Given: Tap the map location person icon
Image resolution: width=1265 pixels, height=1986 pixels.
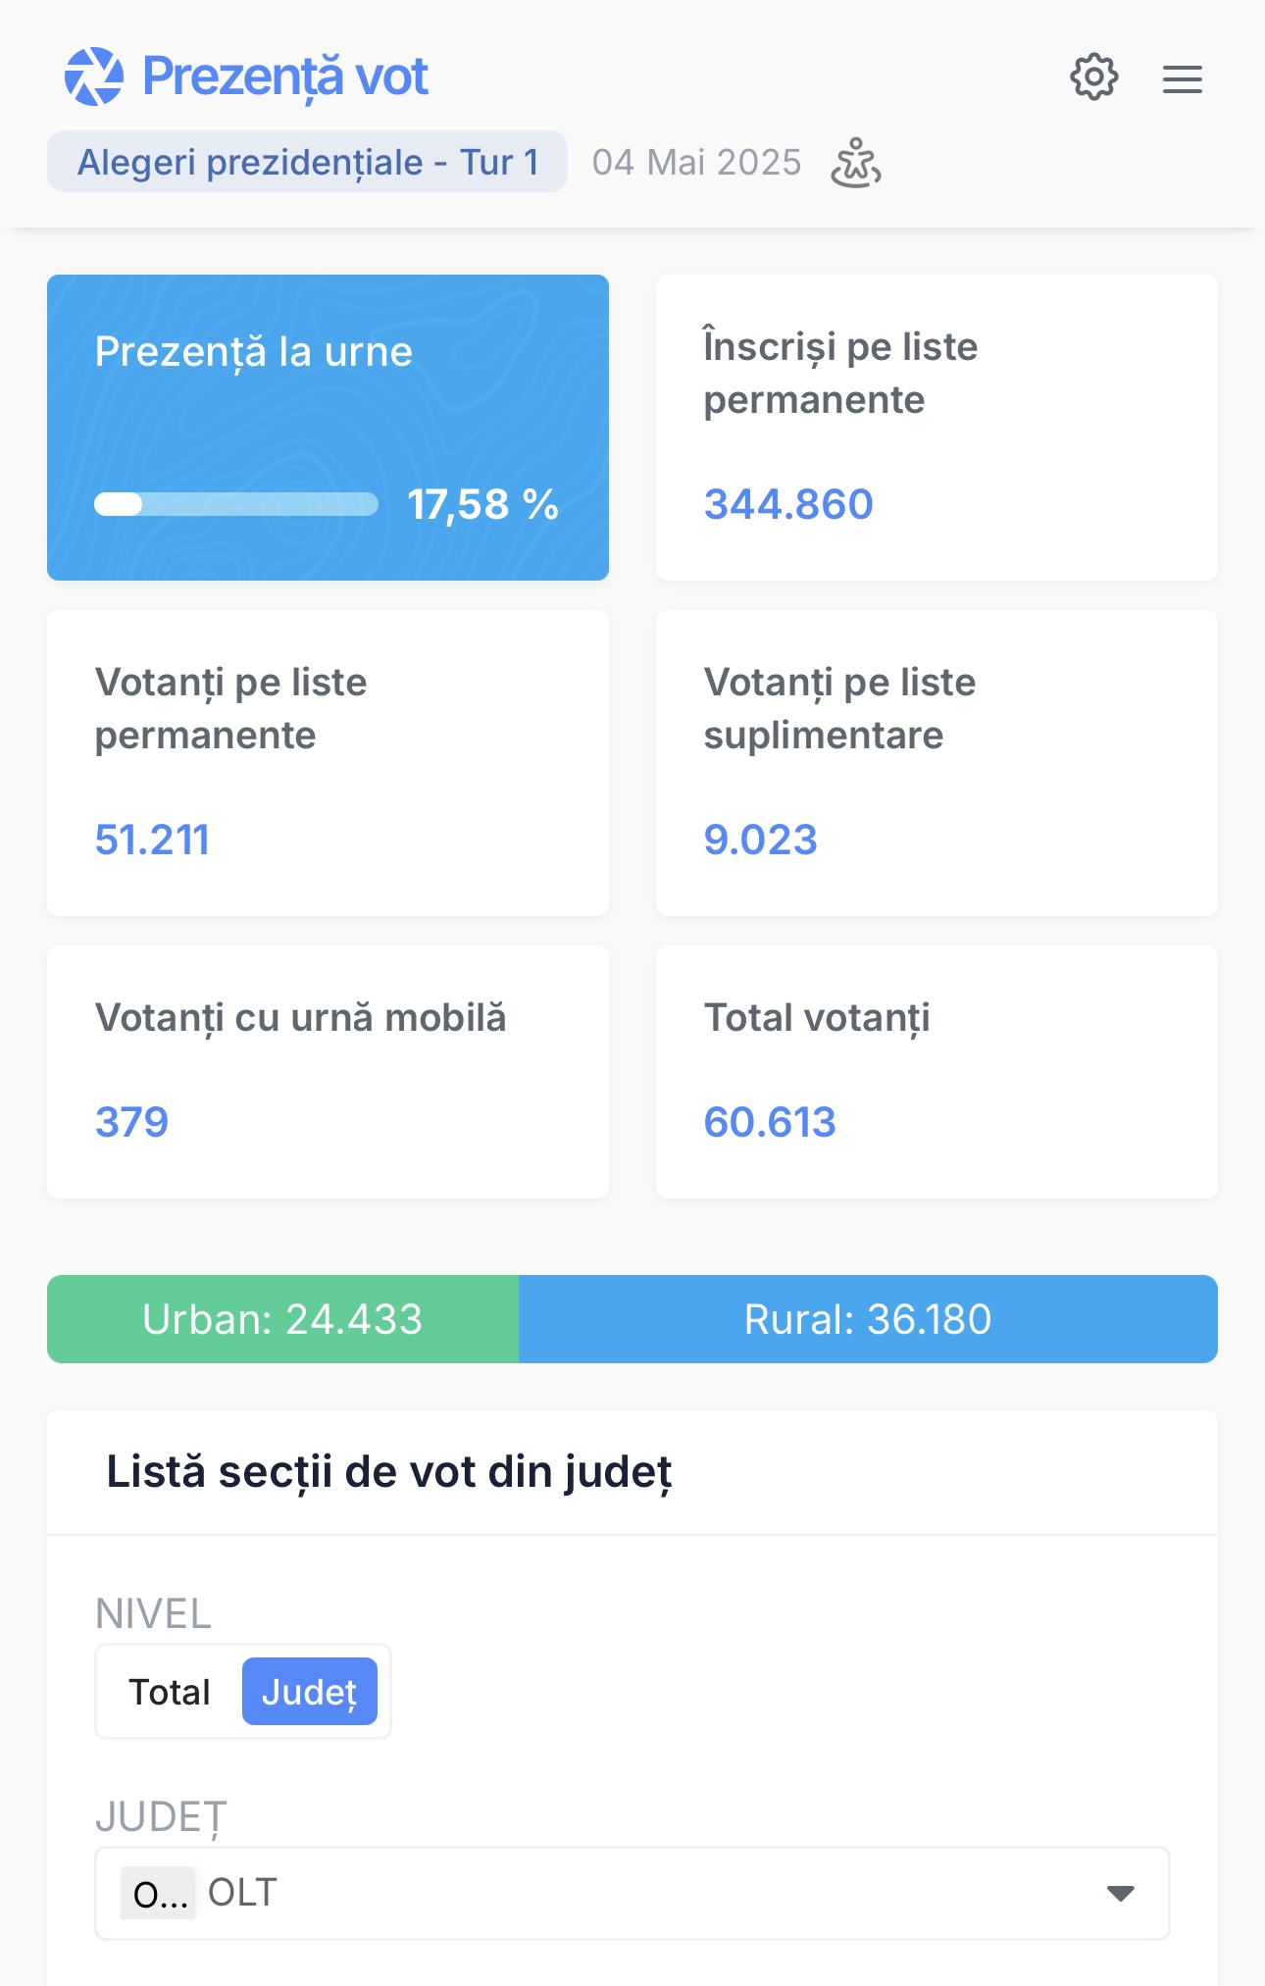Looking at the screenshot, I should (855, 162).
